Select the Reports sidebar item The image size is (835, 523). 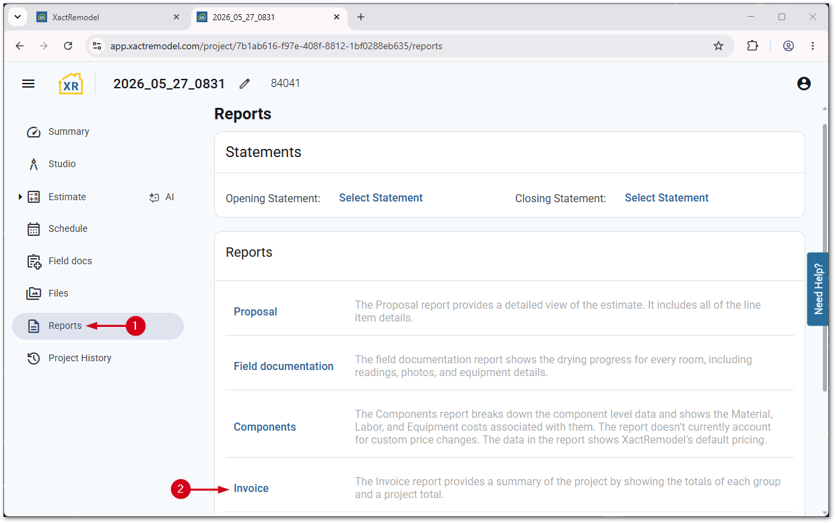point(98,326)
